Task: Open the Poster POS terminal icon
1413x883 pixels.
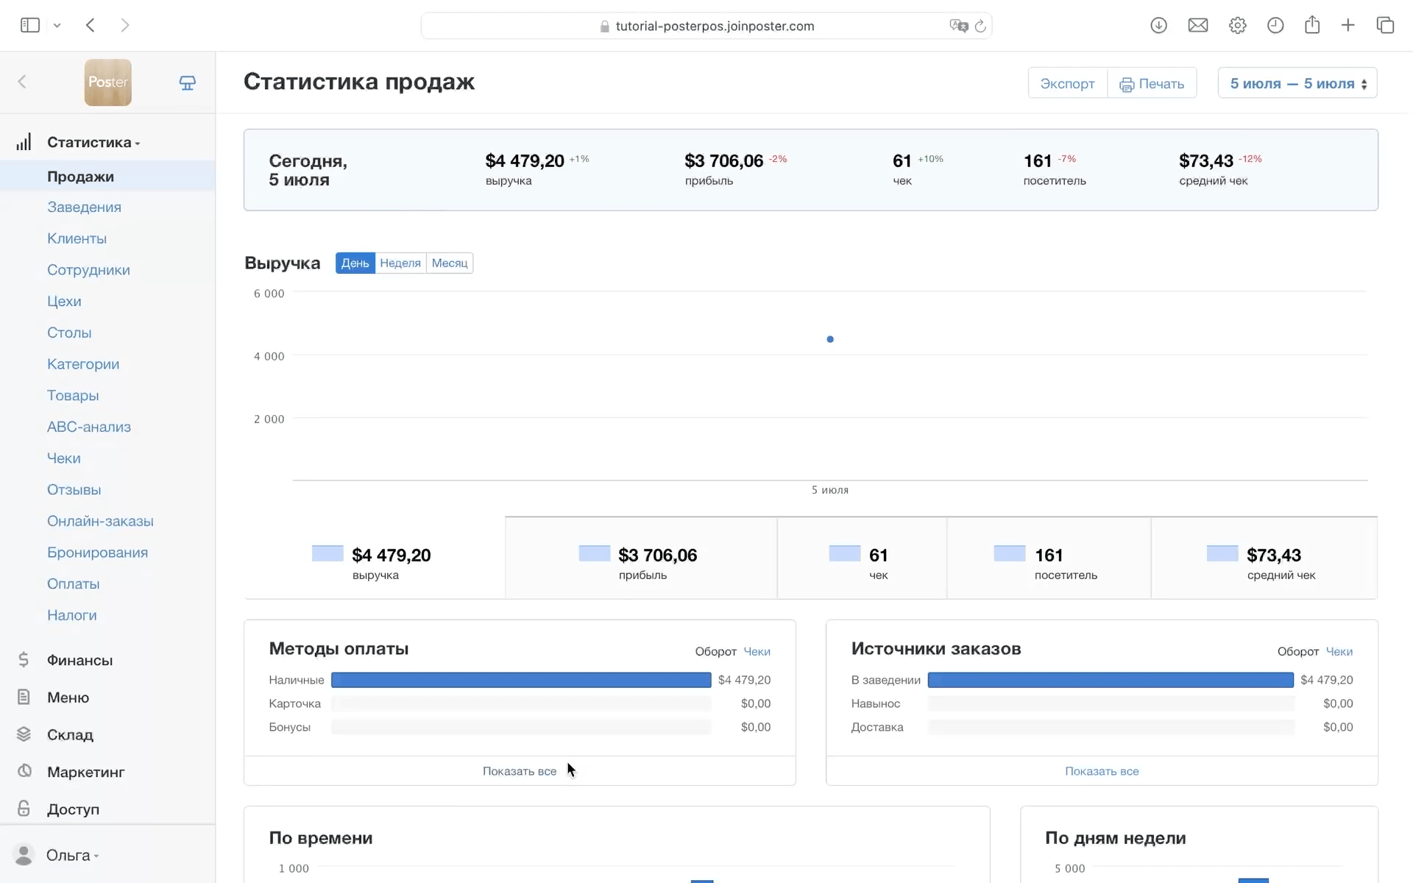Action: (188, 82)
